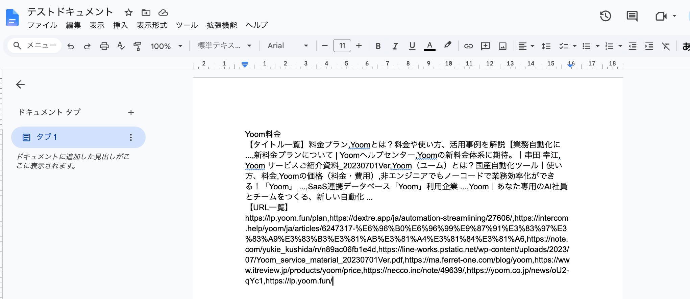
Task: Toggle italic formatting
Action: pyautogui.click(x=395, y=46)
